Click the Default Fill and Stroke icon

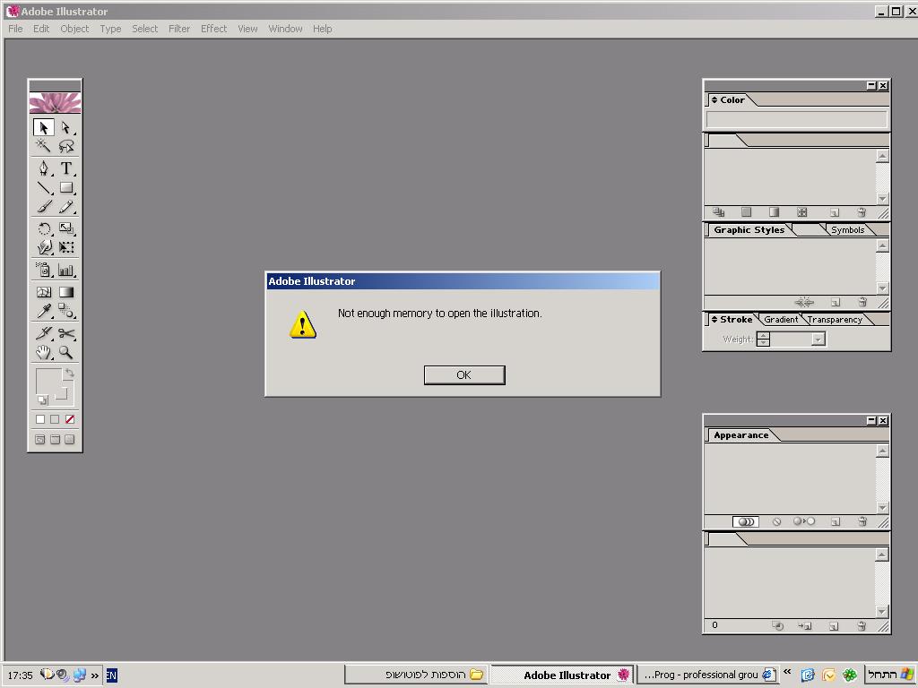43,400
